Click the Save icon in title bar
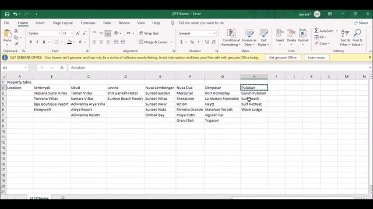Viewport: 373px width, 209px height. (7, 14)
